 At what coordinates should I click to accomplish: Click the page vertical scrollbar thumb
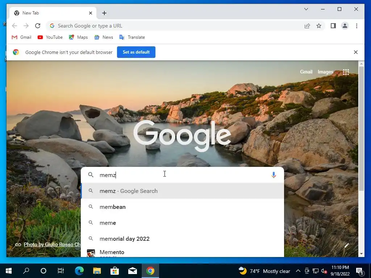361,129
